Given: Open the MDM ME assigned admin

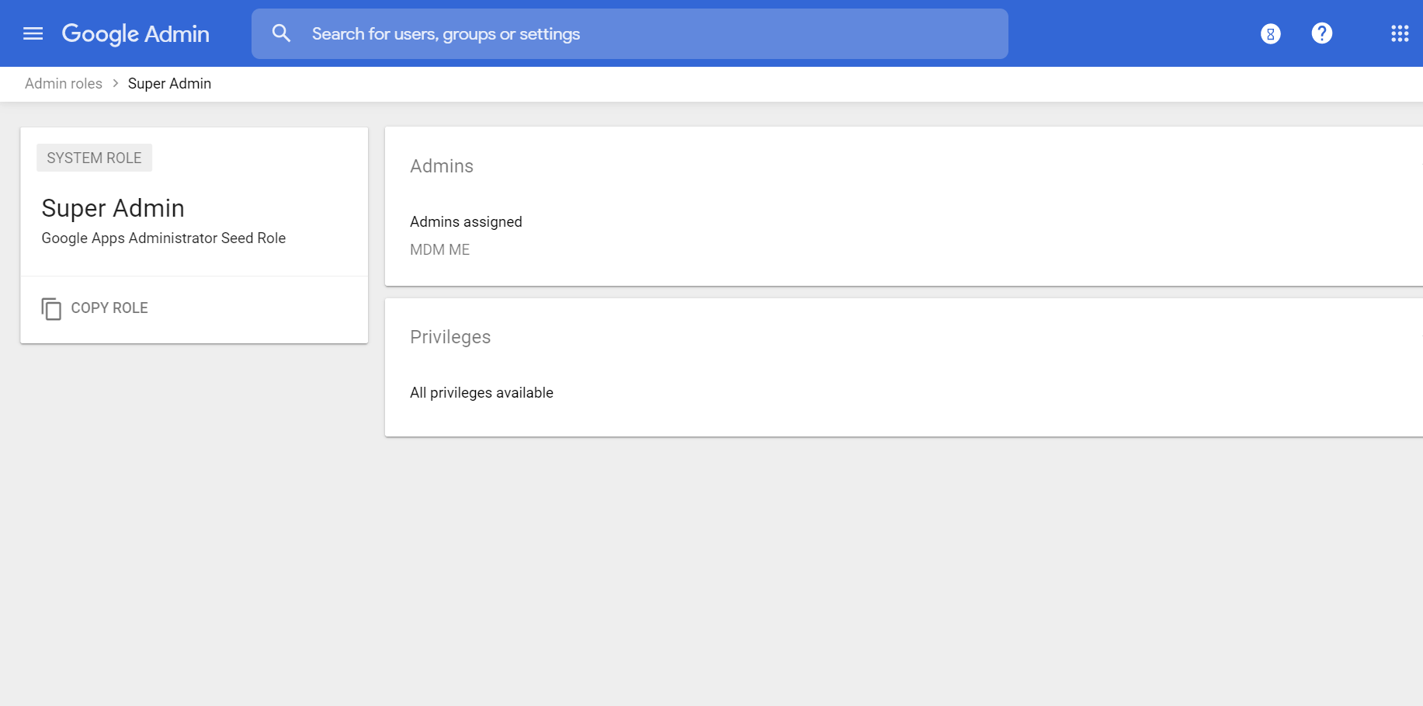Looking at the screenshot, I should click(440, 250).
